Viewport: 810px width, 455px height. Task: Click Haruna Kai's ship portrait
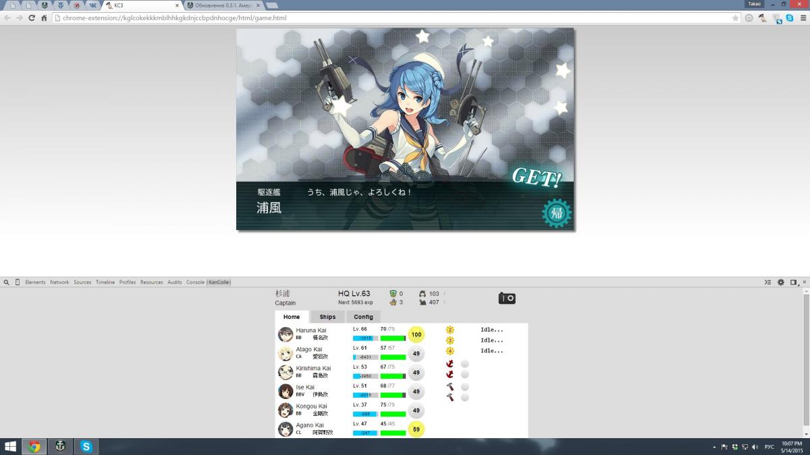pyautogui.click(x=286, y=334)
